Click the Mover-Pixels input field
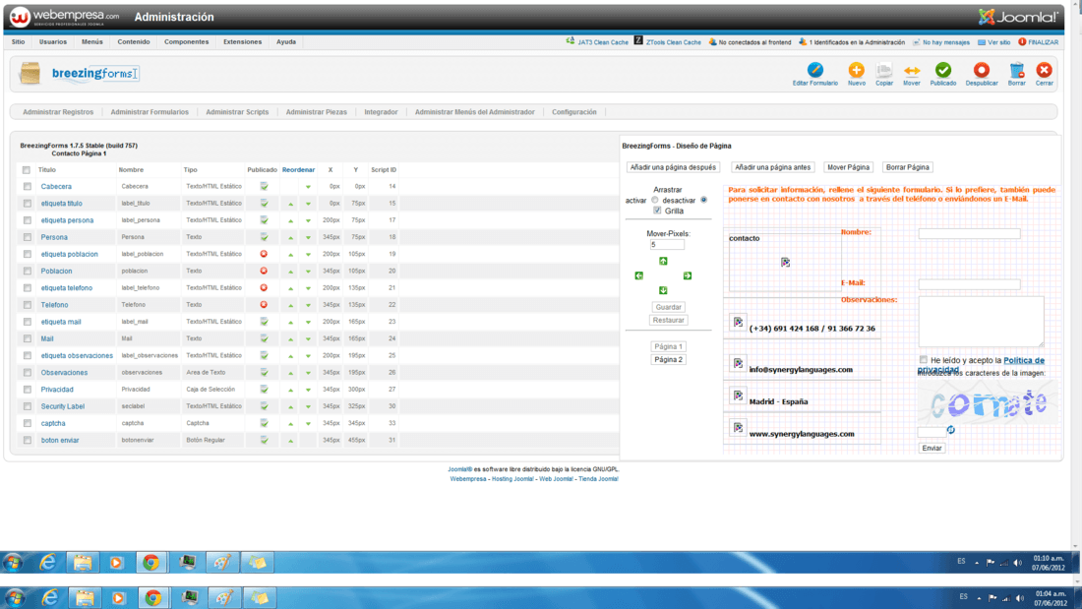Screen dimensions: 1082x609 [667, 245]
